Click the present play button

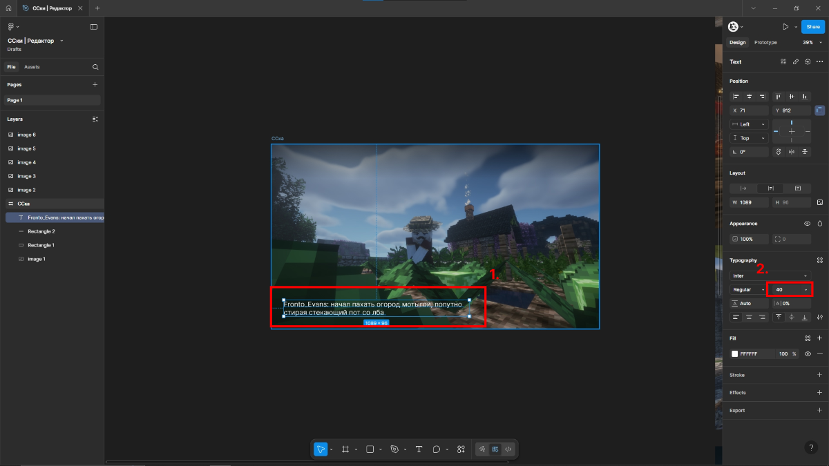(785, 27)
